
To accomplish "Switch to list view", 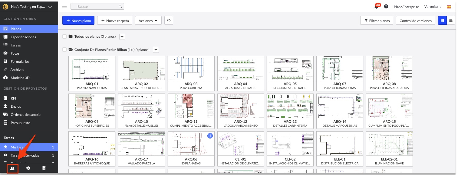I will [451, 21].
